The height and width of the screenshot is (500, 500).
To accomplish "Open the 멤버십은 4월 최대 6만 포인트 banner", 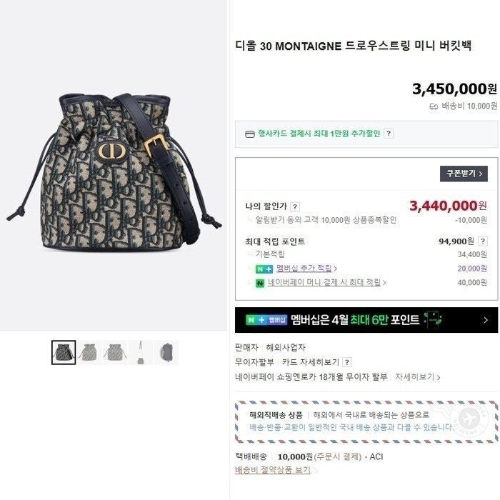I will click(366, 320).
